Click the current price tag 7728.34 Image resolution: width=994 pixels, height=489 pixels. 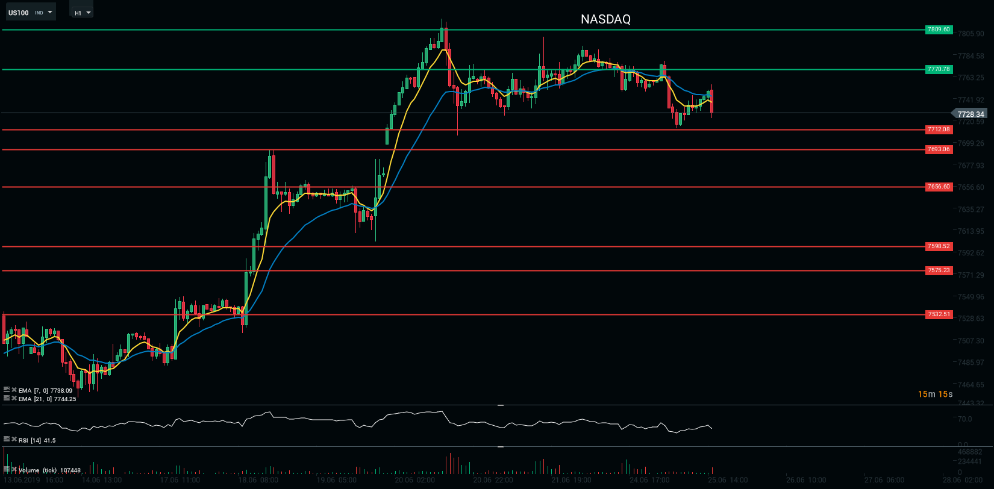coord(969,114)
